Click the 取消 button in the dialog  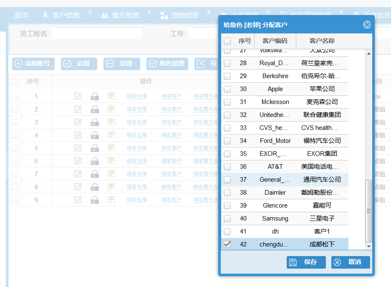click(351, 262)
